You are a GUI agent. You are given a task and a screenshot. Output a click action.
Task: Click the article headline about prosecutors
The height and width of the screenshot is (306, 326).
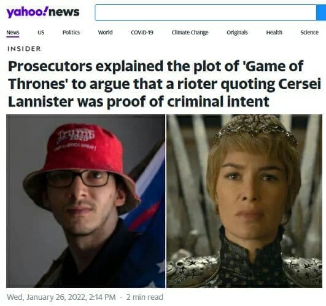165,84
